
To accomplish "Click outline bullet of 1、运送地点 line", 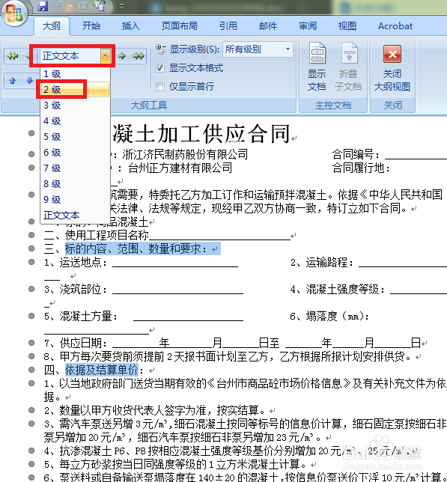I will click(x=31, y=262).
